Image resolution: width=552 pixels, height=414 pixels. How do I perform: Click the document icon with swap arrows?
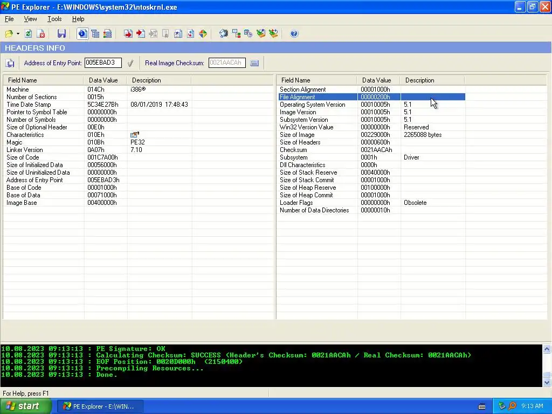coord(190,34)
